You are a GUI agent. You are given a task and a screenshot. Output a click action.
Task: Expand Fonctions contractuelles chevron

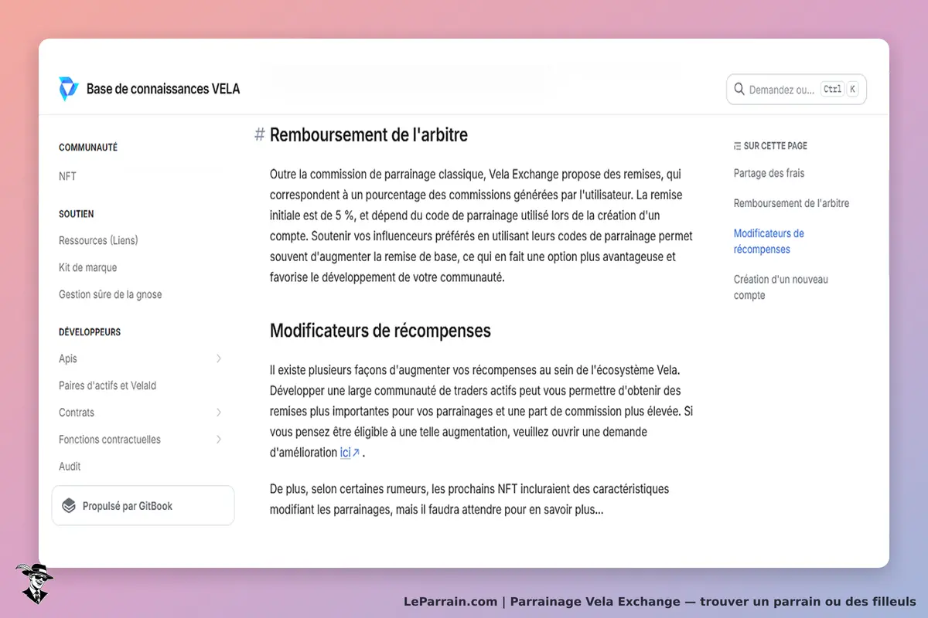tap(219, 440)
